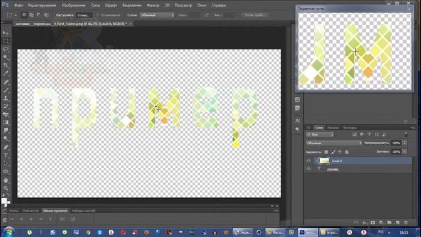Select the History Brush tool
The image size is (421, 237).
click(6, 106)
